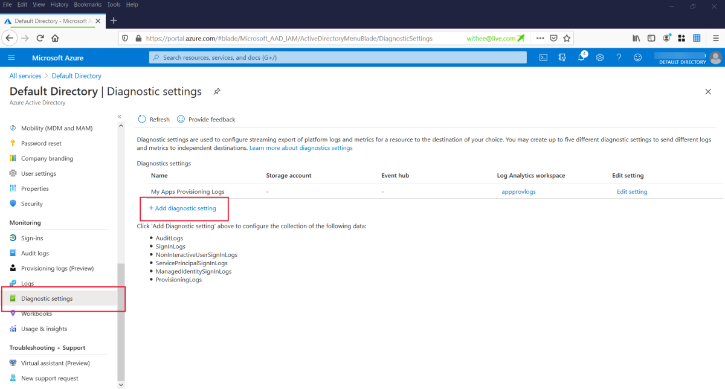The width and height of the screenshot is (725, 389).
Task: Open page actions three-dot menu
Action: click(x=540, y=38)
